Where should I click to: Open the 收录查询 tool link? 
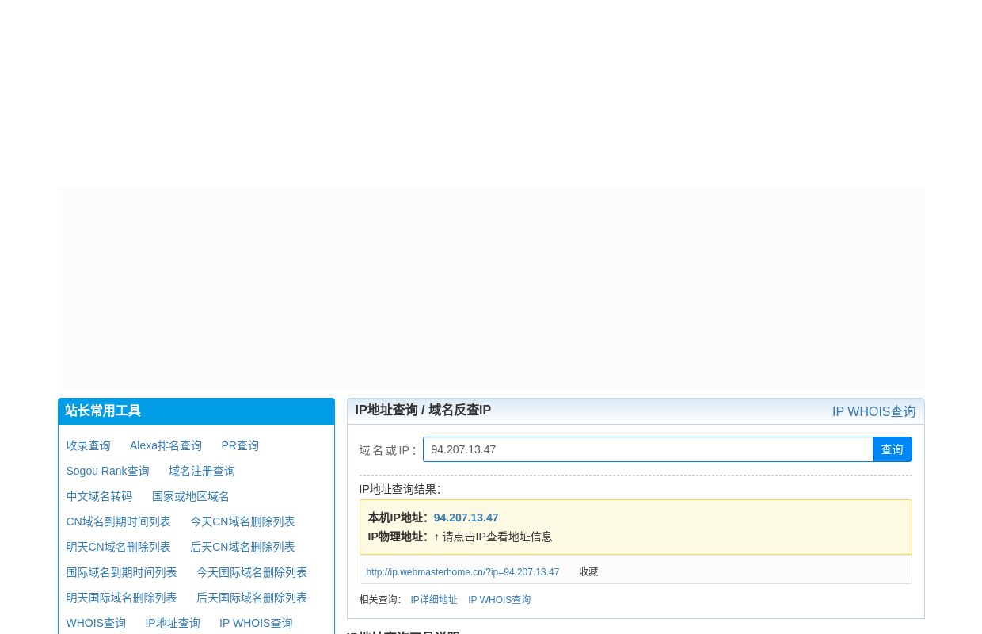[88, 445]
